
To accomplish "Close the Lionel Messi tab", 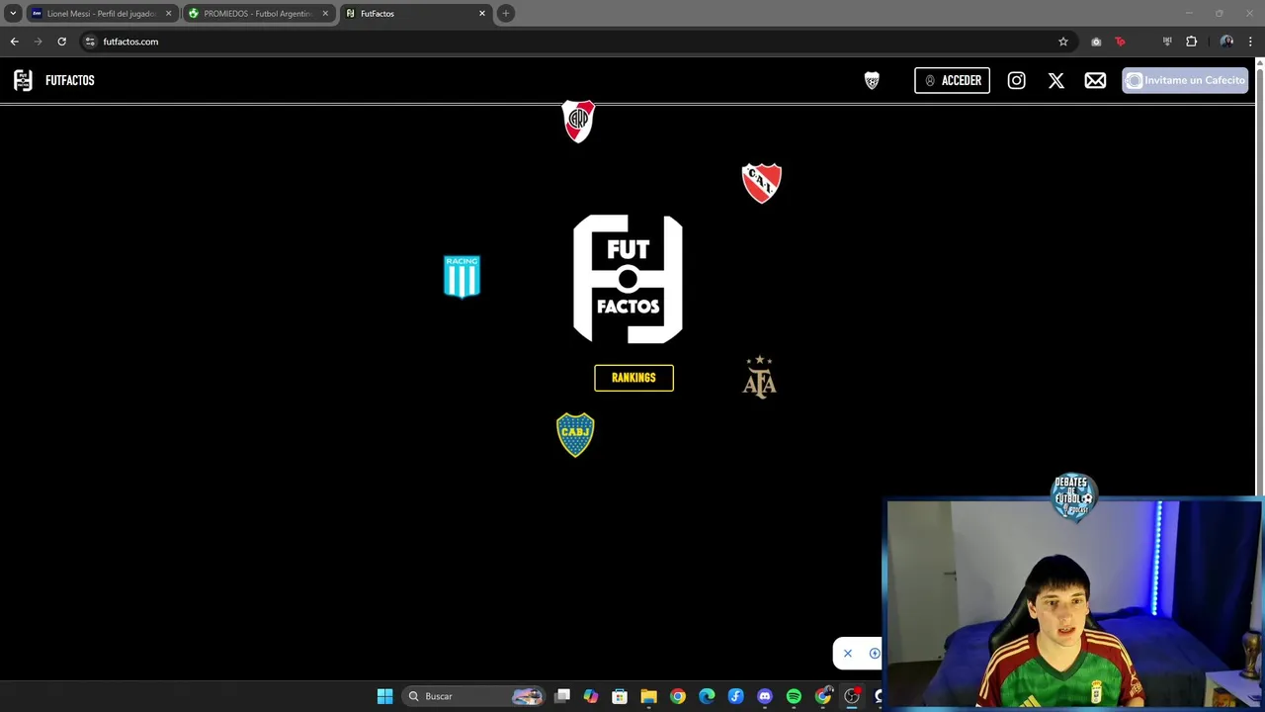I will tap(168, 14).
